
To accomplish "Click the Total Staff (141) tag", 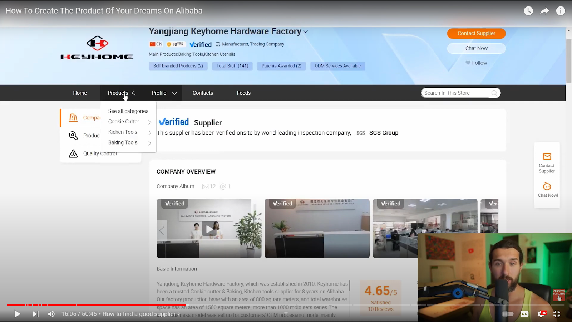I will pos(232,66).
